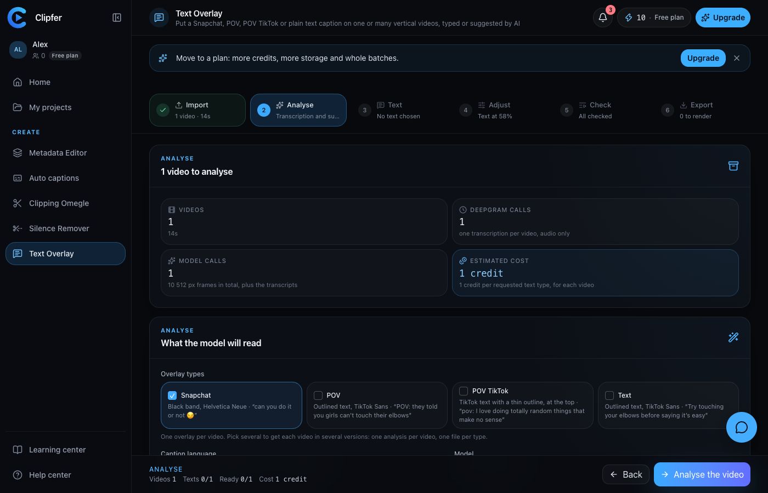Jump to the Adjust step

point(500,110)
